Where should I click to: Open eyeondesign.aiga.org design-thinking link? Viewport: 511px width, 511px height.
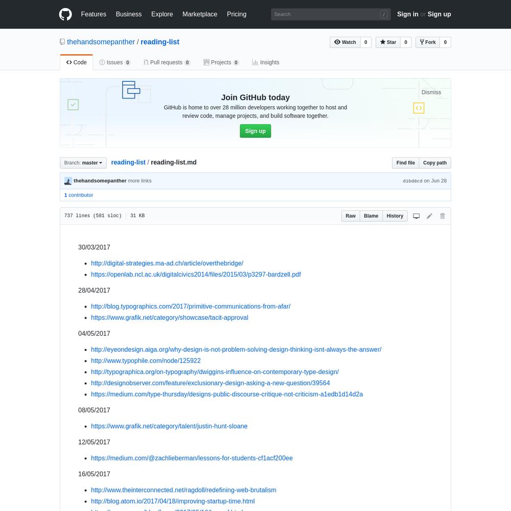pyautogui.click(x=236, y=350)
